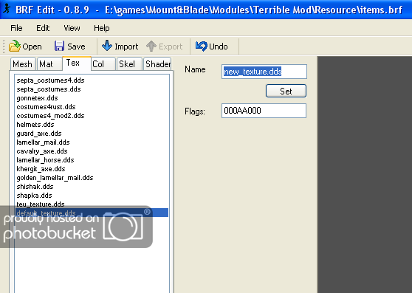412x293 pixels.
Task: Click the Flags field showing 000AA000
Action: point(264,111)
